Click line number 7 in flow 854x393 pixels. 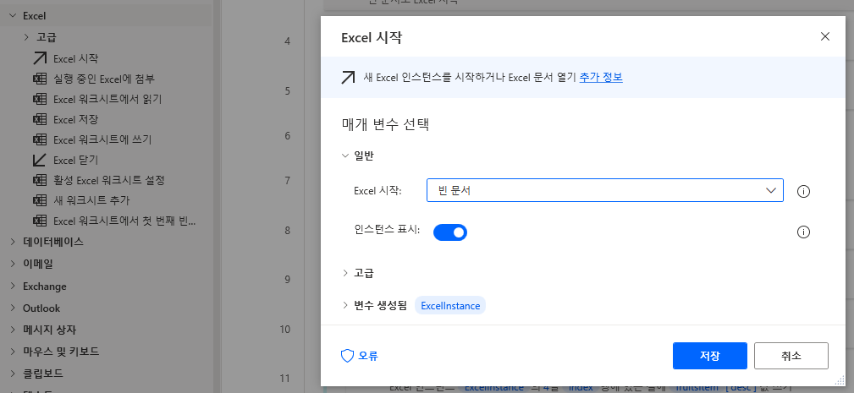click(287, 181)
